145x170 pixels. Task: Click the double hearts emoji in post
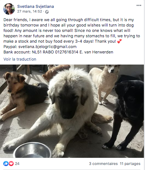tap(119, 41)
